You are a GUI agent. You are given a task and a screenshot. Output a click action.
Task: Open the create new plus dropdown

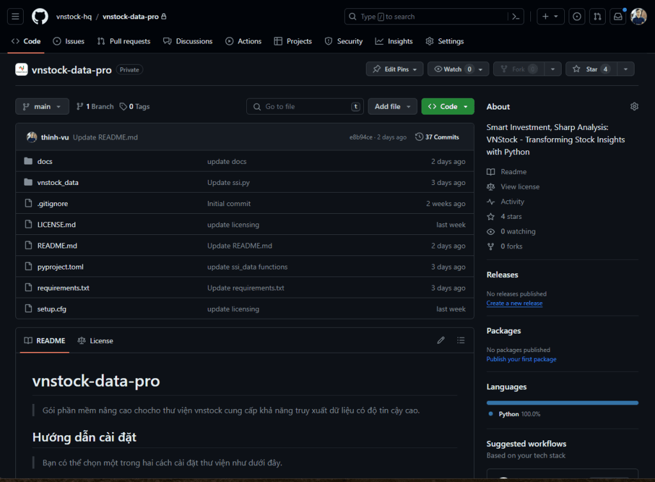pyautogui.click(x=550, y=16)
